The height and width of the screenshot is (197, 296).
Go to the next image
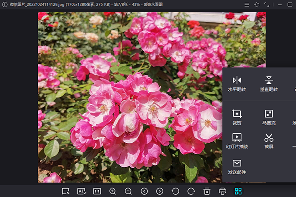coord(160,191)
